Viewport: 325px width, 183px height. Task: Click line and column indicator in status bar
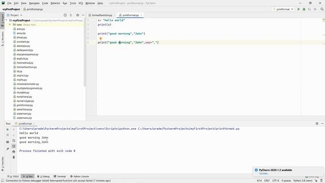point(259,181)
